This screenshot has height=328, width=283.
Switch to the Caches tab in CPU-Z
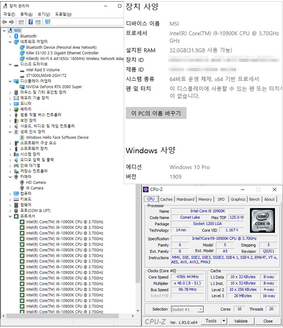point(166,199)
